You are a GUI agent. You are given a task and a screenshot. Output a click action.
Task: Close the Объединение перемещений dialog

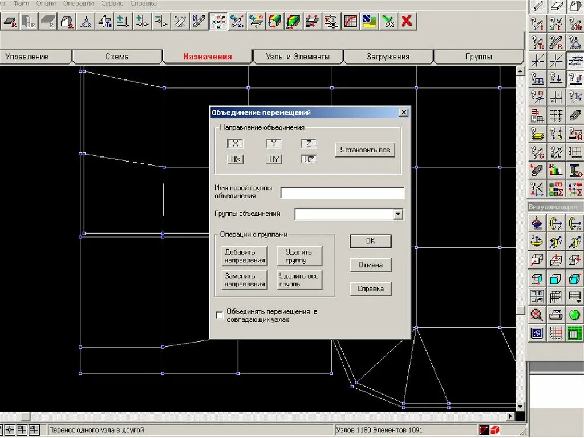[403, 112]
